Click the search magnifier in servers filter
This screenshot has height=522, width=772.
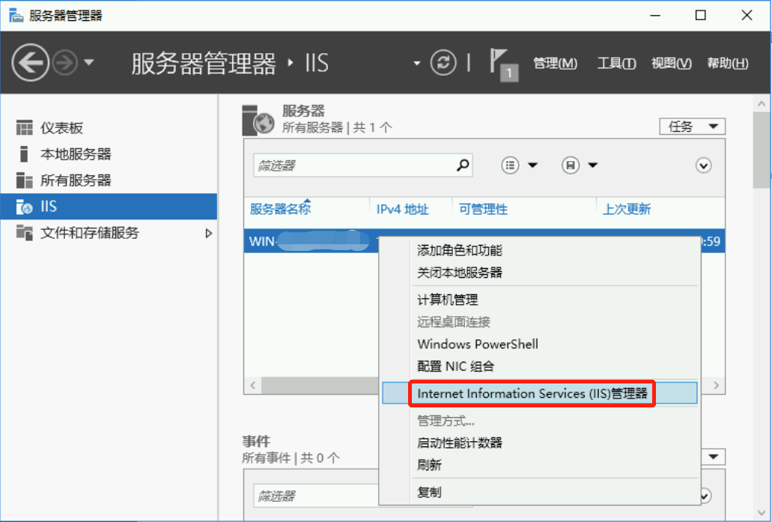coord(463,165)
